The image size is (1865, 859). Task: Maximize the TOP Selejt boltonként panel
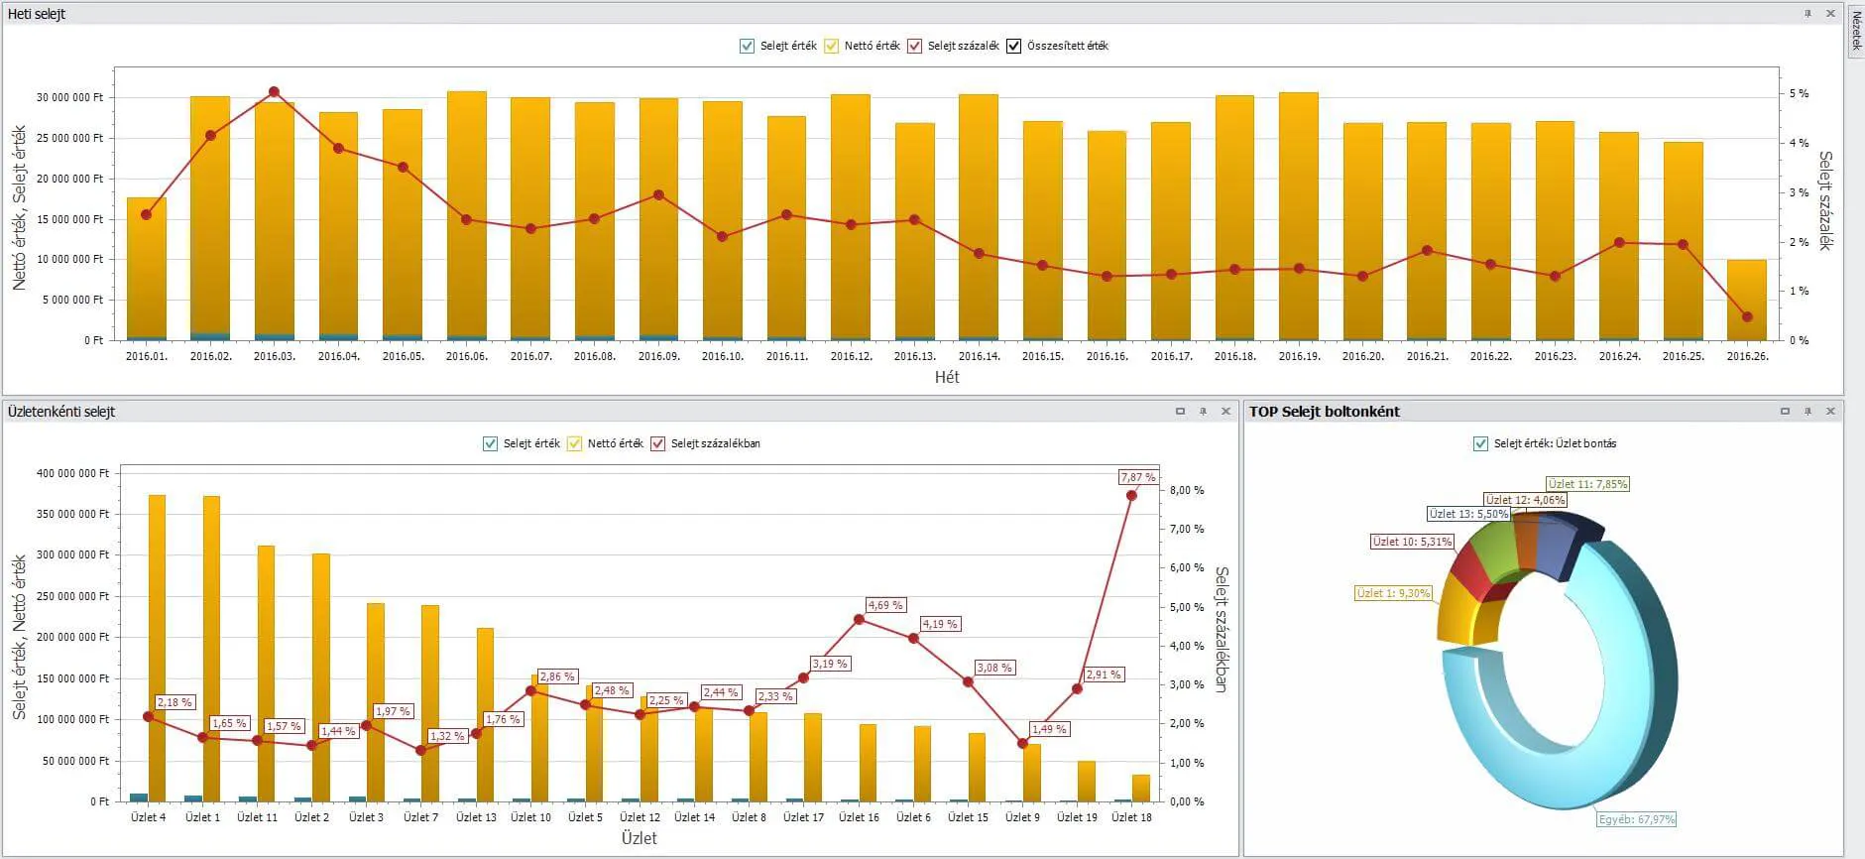(x=1785, y=412)
